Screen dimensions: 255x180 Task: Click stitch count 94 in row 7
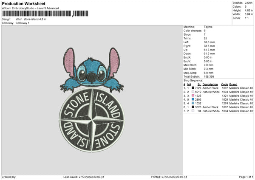[x=200, y=111]
